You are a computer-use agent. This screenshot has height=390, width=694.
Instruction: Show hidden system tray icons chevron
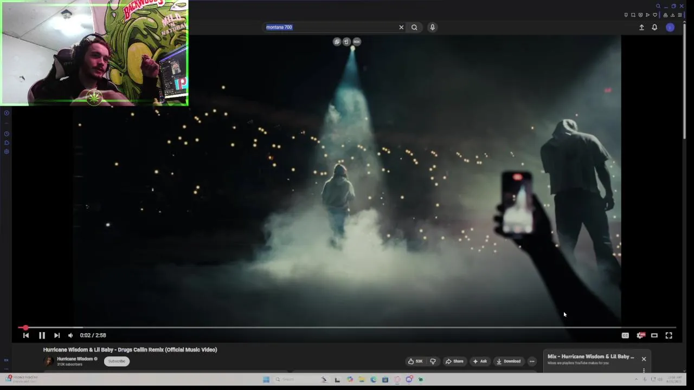click(637, 380)
